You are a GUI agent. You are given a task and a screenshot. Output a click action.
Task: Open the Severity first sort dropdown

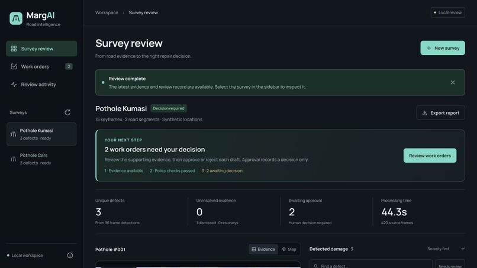pyautogui.click(x=446, y=249)
